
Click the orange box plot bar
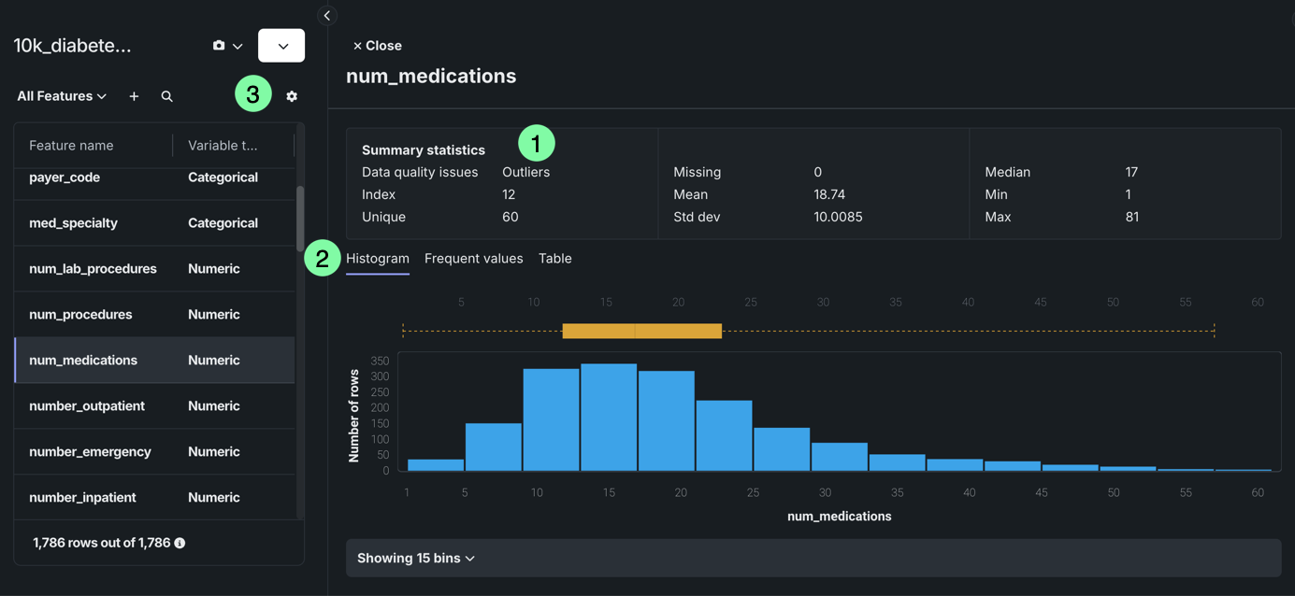click(x=641, y=331)
